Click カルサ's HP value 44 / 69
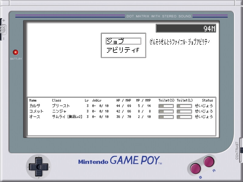This screenshot has width=243, height=182. (124, 106)
